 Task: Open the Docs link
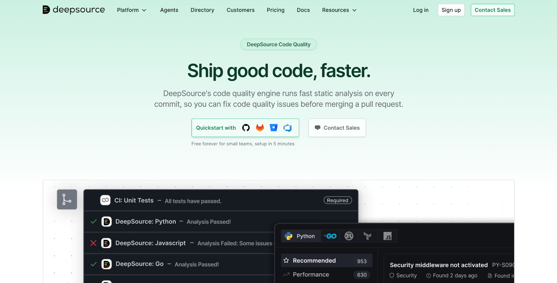[x=303, y=10]
